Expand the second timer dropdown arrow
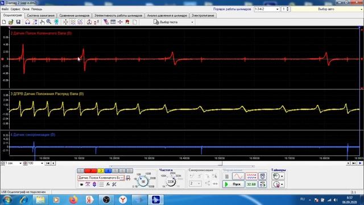364x205 pixels. click(x=282, y=184)
